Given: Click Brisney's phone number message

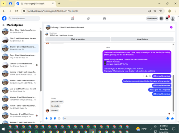Looking at the screenshot, I should pos(57,102).
